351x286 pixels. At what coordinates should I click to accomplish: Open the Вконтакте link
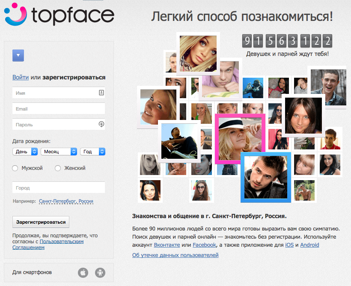point(167,245)
